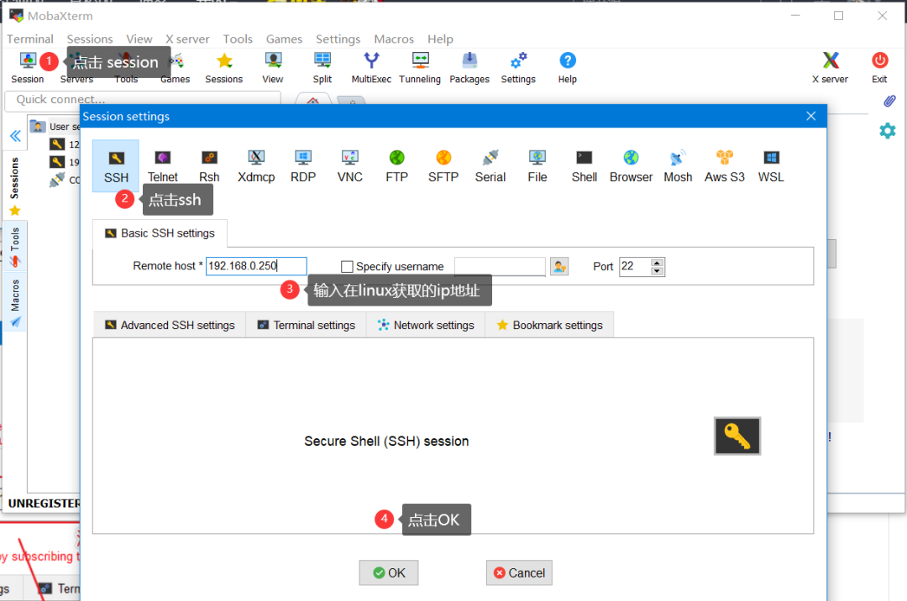
Task: Select the SFTP session type
Action: 443,166
